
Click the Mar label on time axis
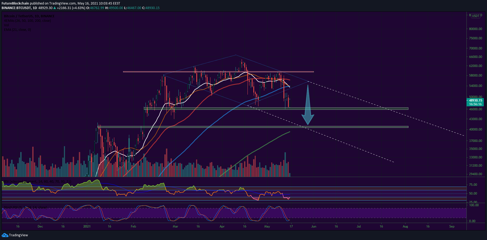175,226
